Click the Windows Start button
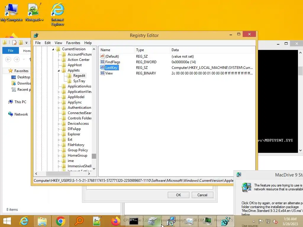The image size is (303, 227). click(x=7, y=221)
